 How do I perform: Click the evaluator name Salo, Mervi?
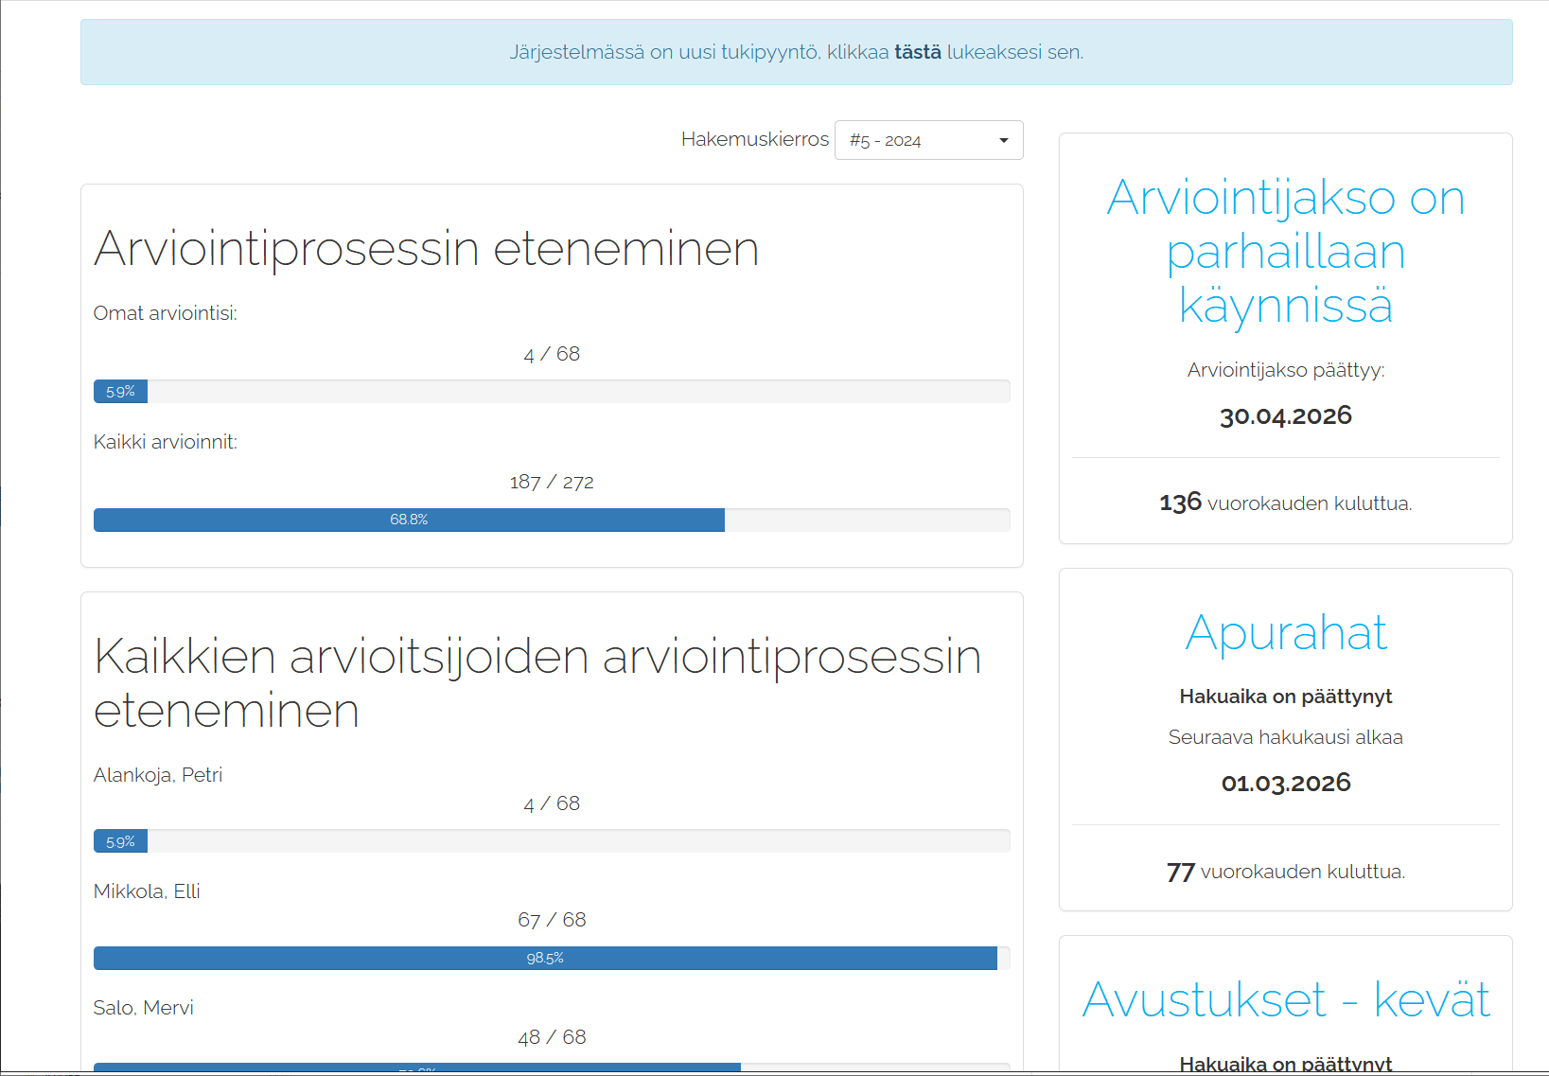coord(144,1008)
